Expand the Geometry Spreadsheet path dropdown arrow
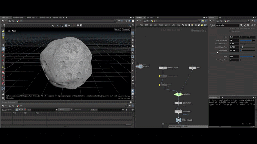The height and width of the screenshot is (144, 257). [x=126, y=106]
